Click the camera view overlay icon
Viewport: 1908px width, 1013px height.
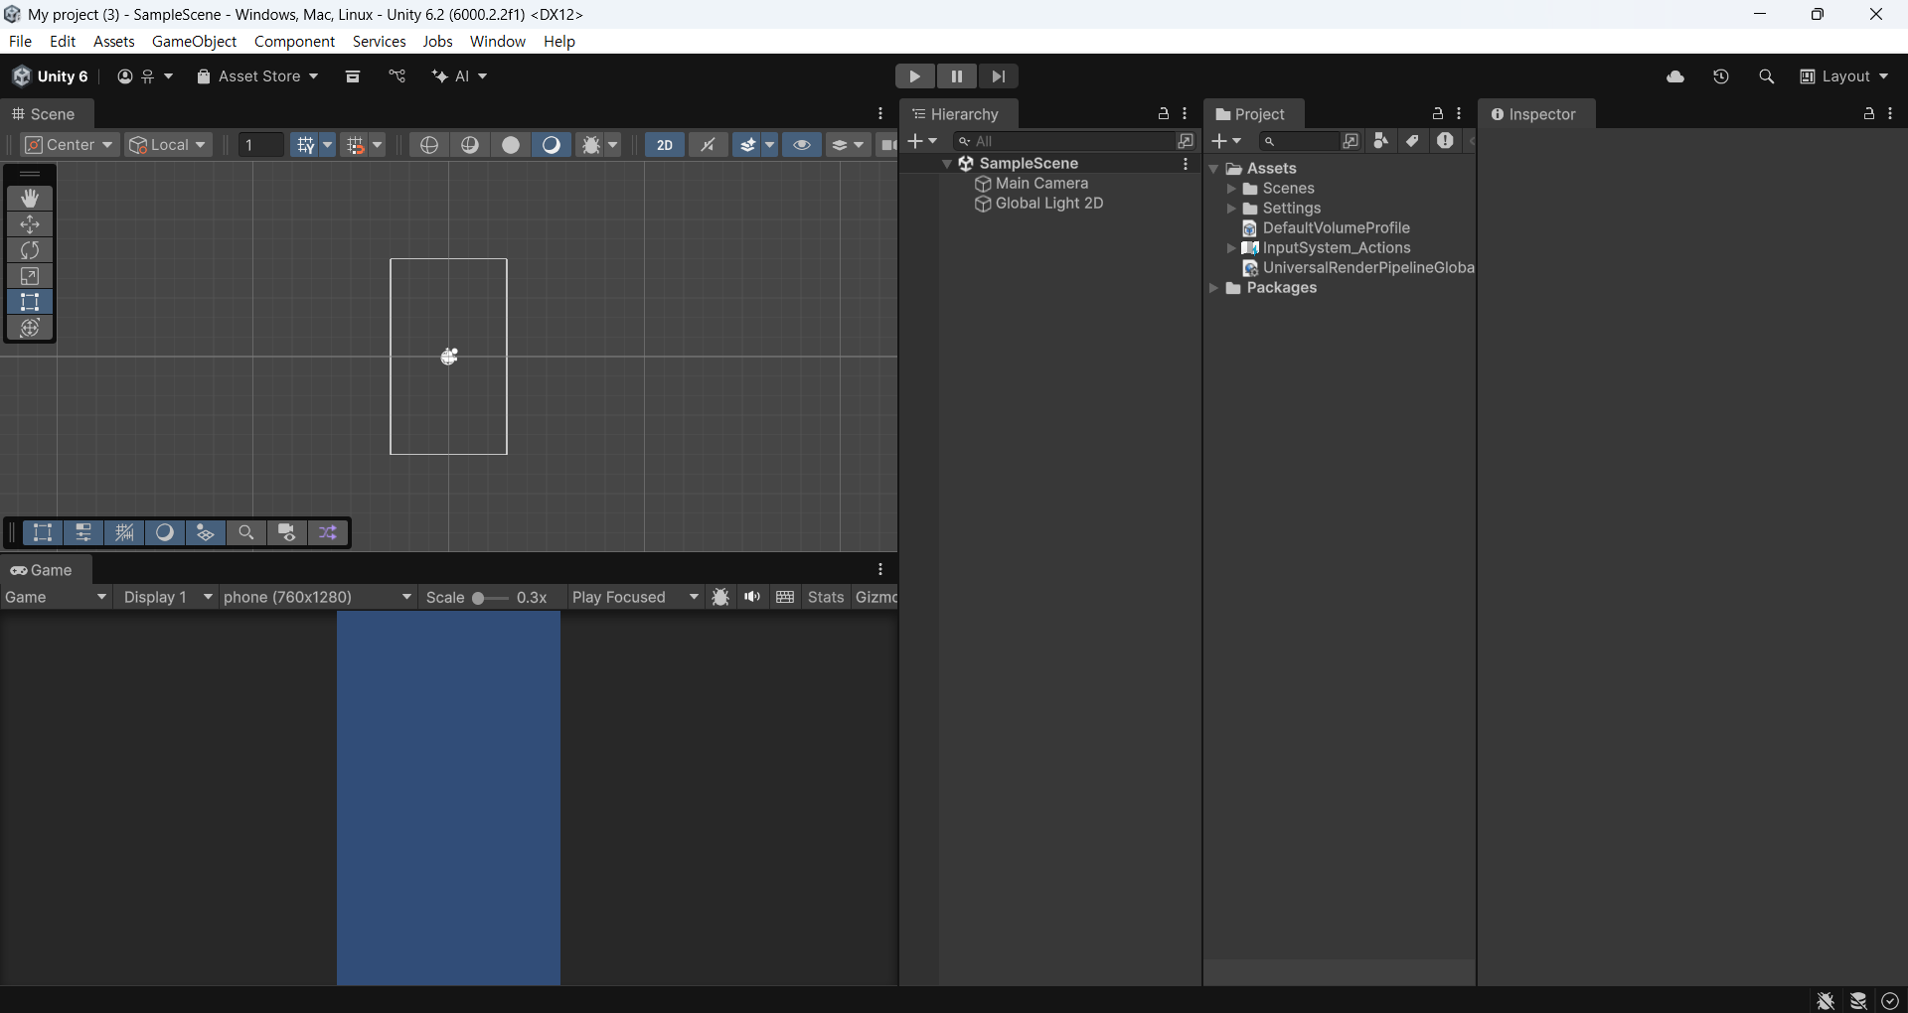point(287,532)
